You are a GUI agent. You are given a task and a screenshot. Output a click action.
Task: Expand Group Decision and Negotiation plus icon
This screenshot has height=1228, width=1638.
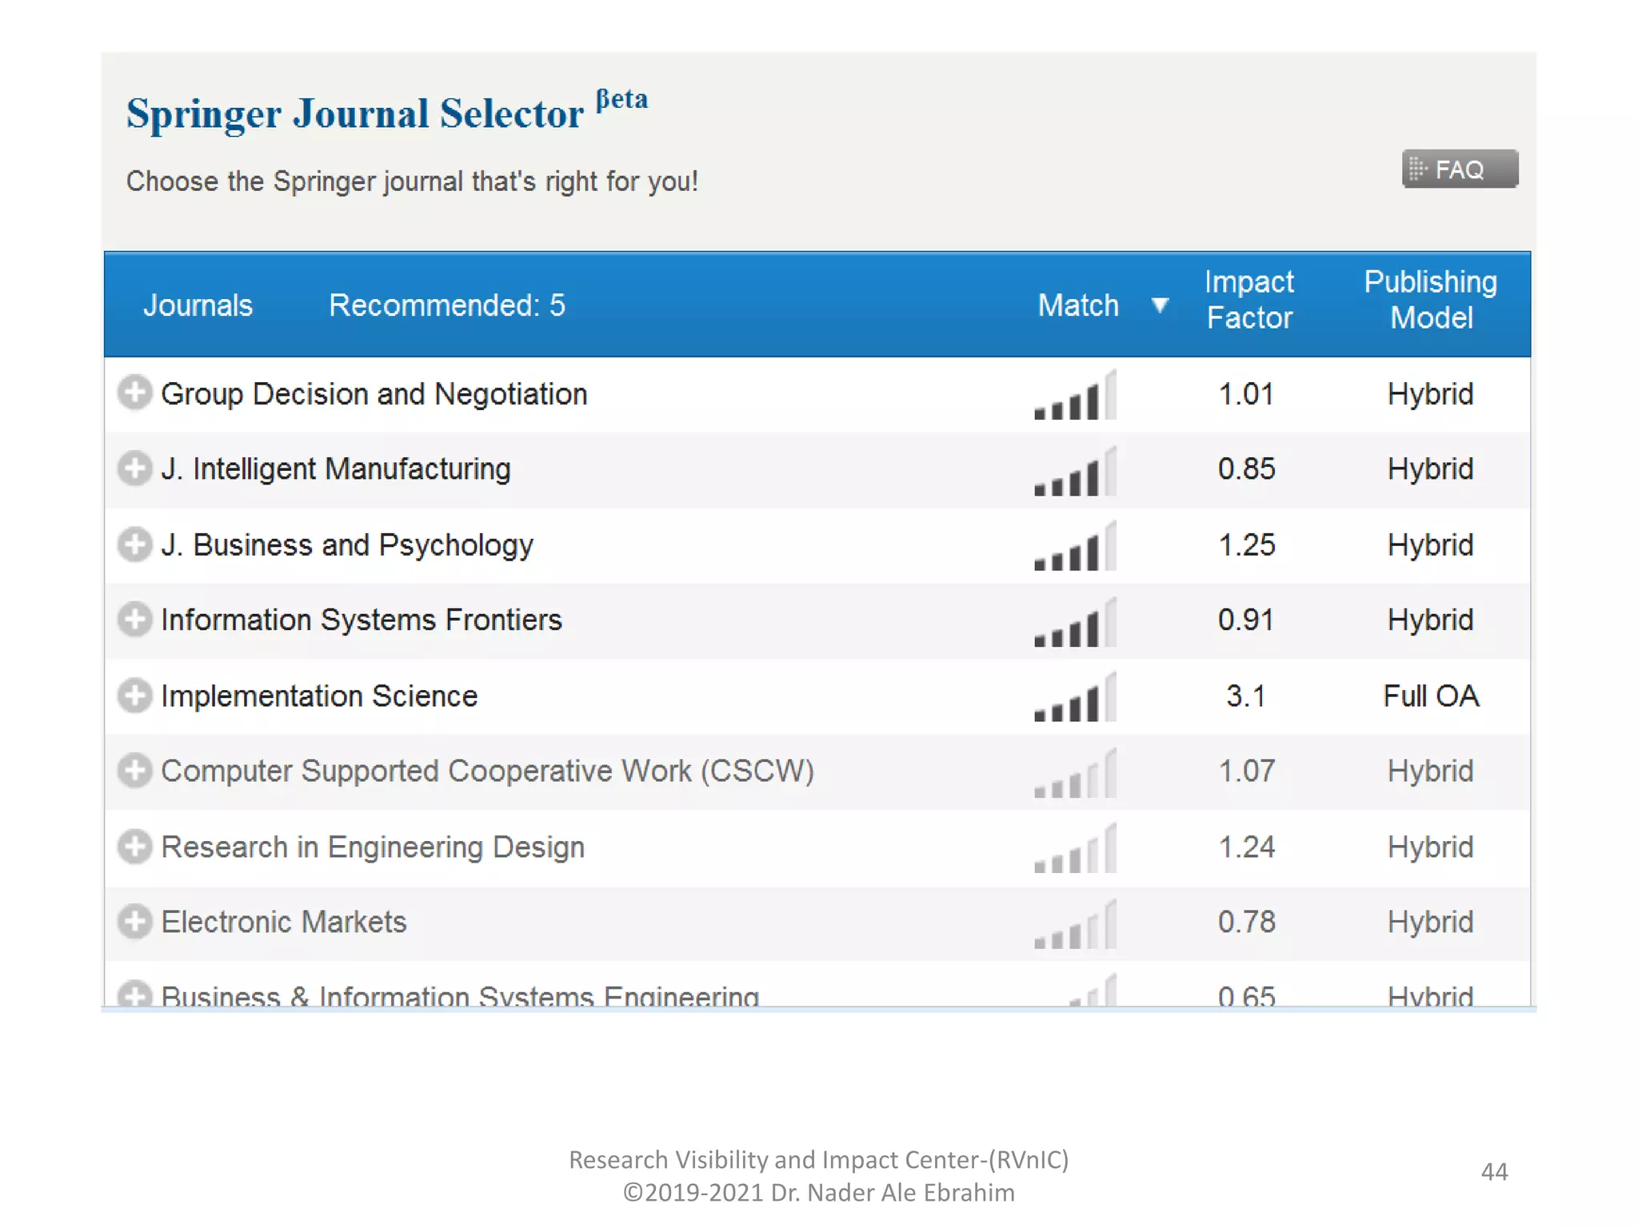point(134,393)
